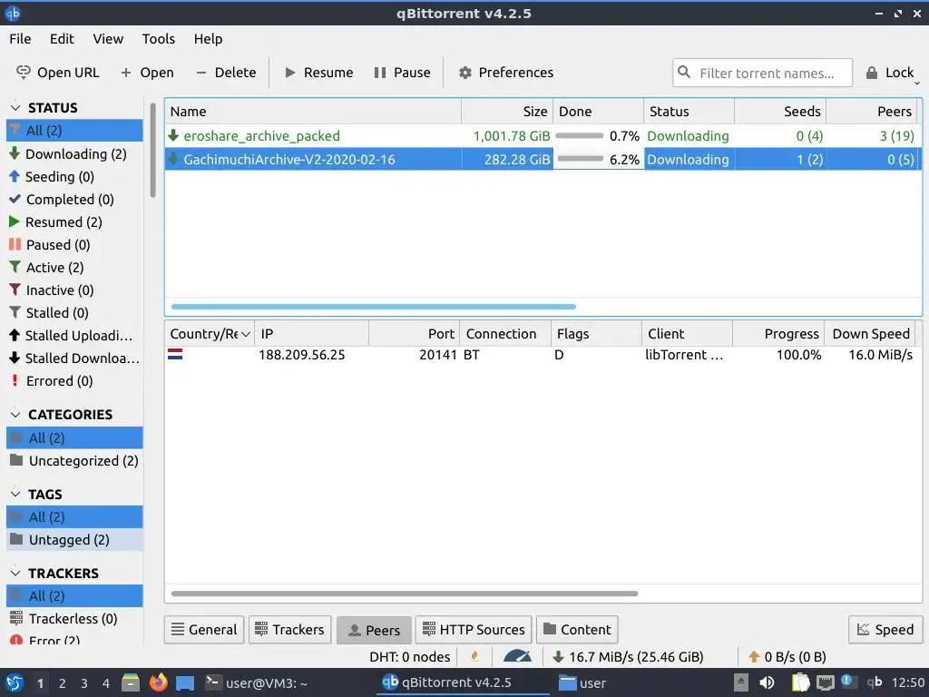
Task: Switch to workspace 2 in taskbar
Action: (63, 683)
